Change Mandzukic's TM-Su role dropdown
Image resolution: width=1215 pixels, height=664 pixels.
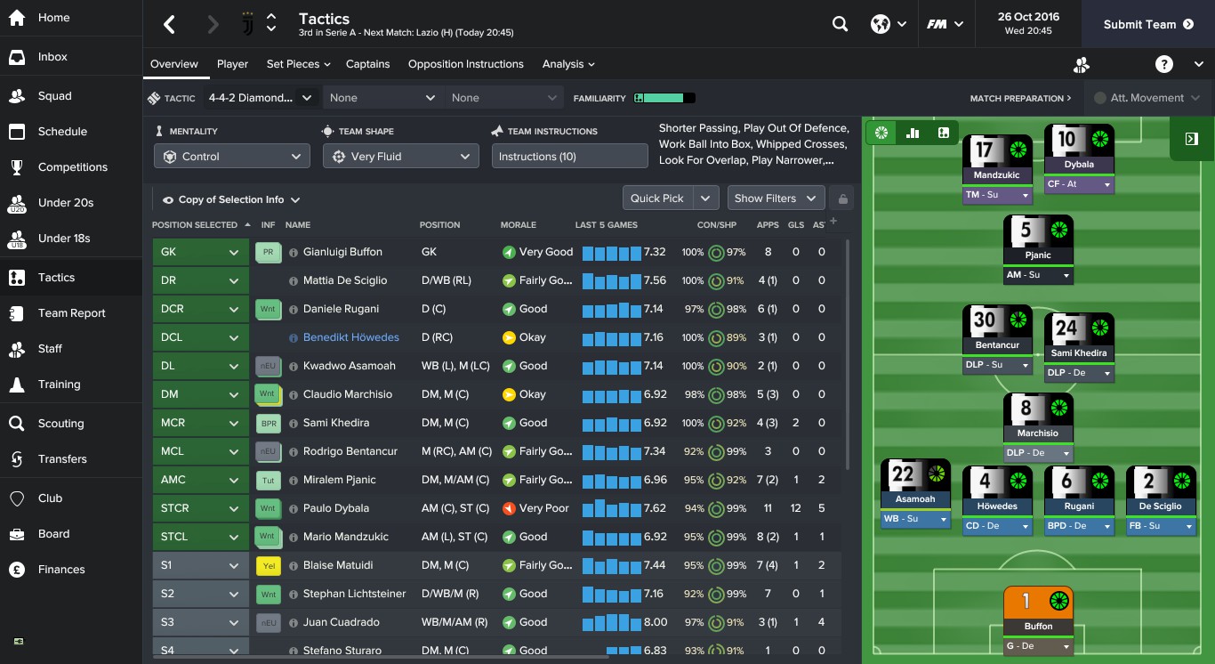coord(997,194)
